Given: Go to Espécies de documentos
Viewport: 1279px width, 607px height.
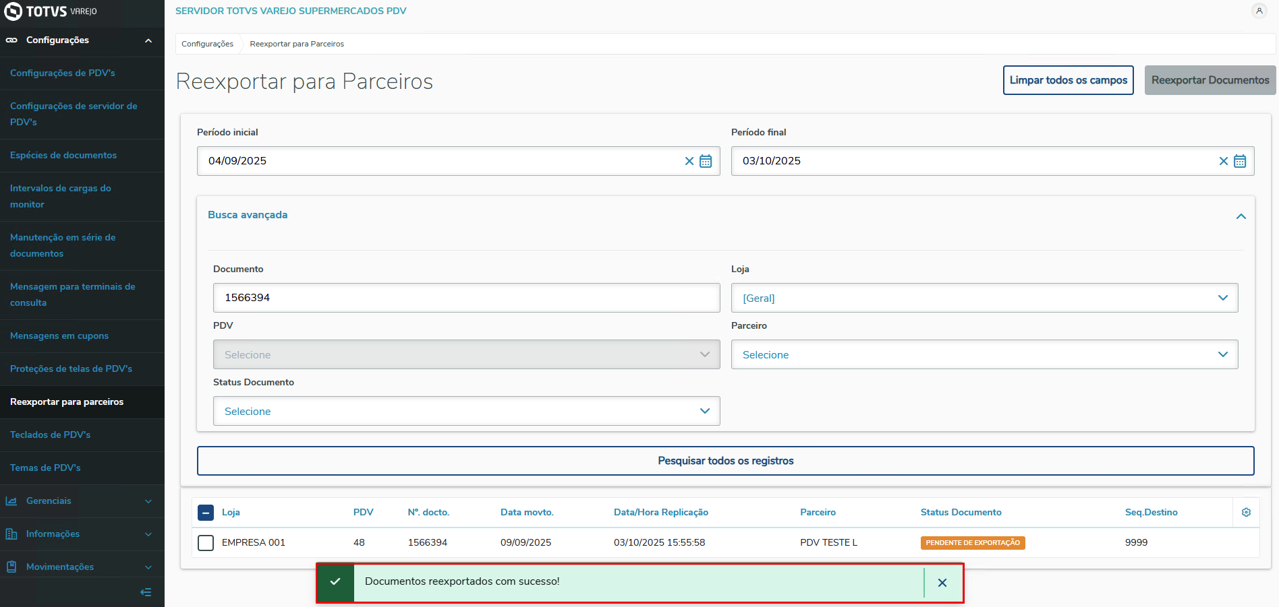Looking at the screenshot, I should point(82,156).
